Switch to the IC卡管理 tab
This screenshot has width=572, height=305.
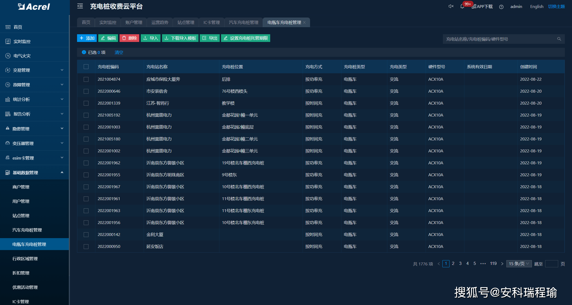click(211, 23)
